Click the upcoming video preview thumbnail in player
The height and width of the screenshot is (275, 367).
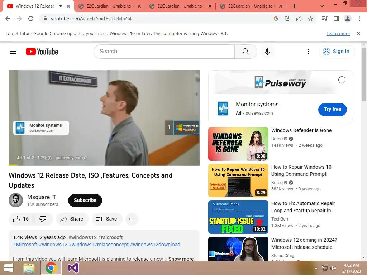click(186, 128)
